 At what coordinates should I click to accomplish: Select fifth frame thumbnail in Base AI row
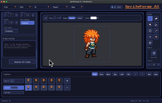coord(59,81)
